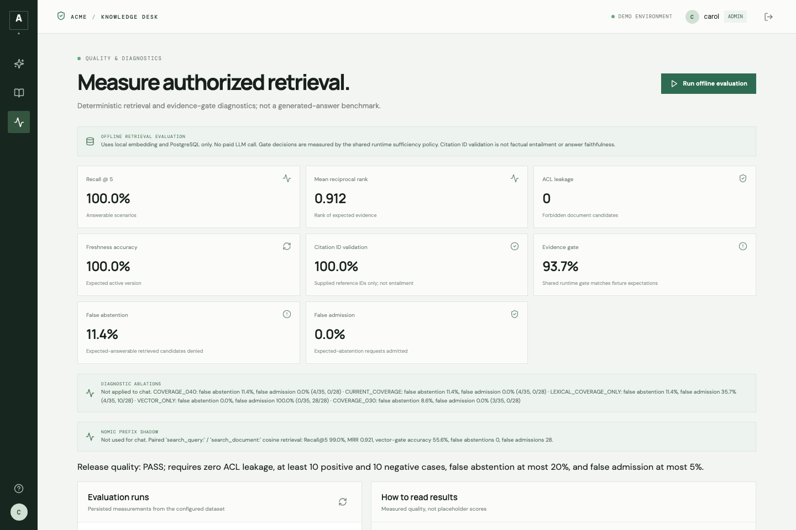Run the offline evaluation
This screenshot has width=796, height=530.
(709, 84)
